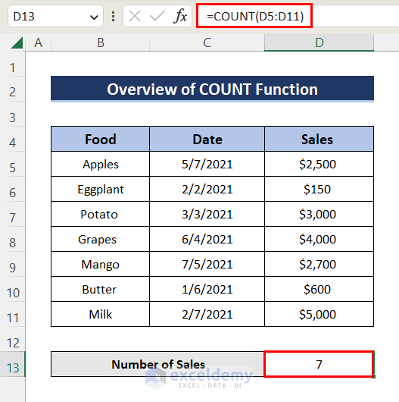Click the formula bar containing =COUNT(D5:D11)

[298, 16]
